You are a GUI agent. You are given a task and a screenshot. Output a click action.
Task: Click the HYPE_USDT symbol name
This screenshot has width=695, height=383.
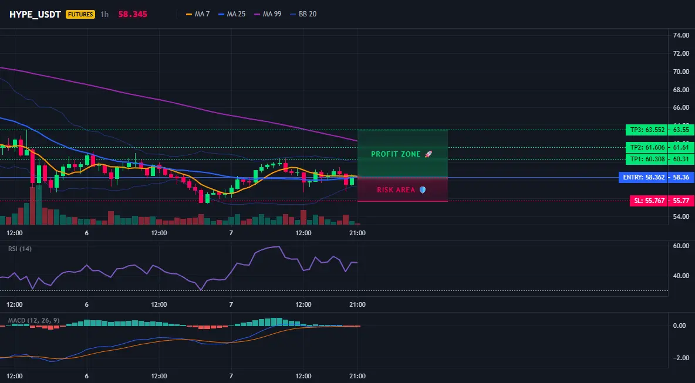[35, 14]
